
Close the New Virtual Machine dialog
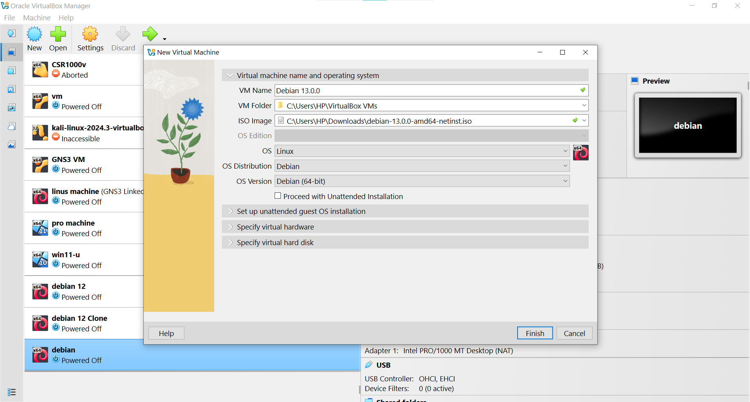point(585,52)
